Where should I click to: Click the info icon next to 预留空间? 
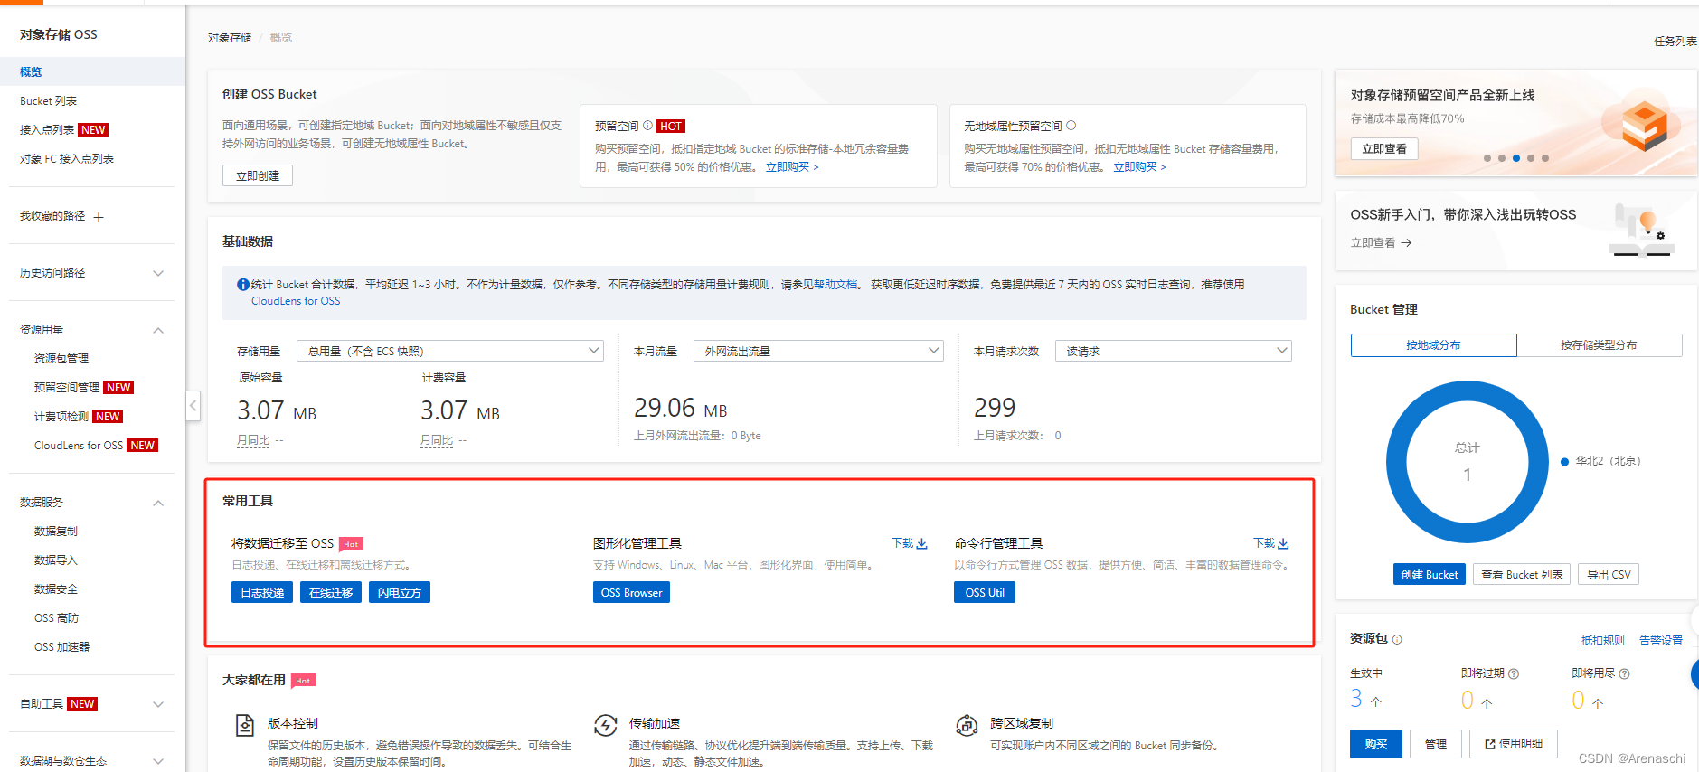coord(647,126)
